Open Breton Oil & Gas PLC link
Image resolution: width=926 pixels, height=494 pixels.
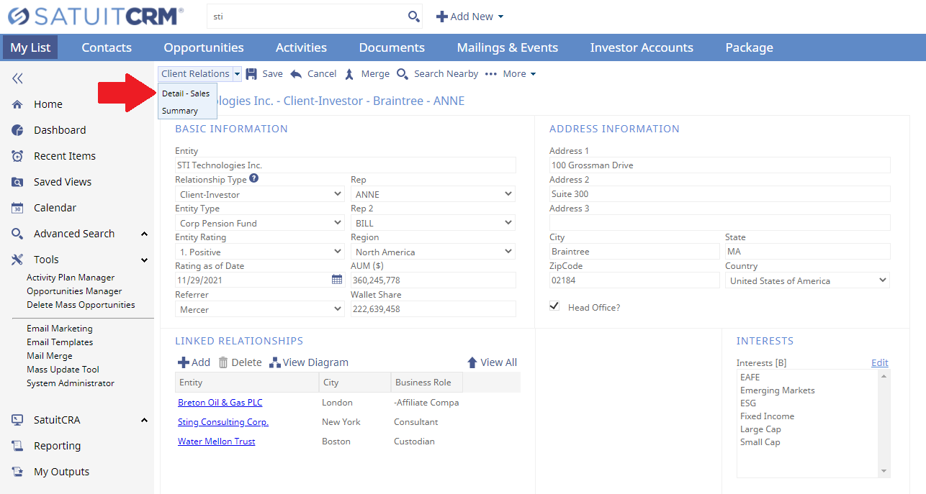[220, 403]
